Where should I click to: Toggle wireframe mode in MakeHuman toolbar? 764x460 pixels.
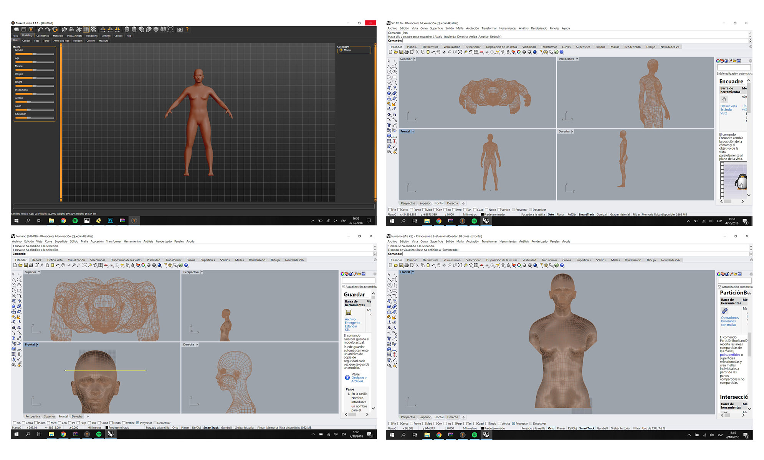[72, 30]
